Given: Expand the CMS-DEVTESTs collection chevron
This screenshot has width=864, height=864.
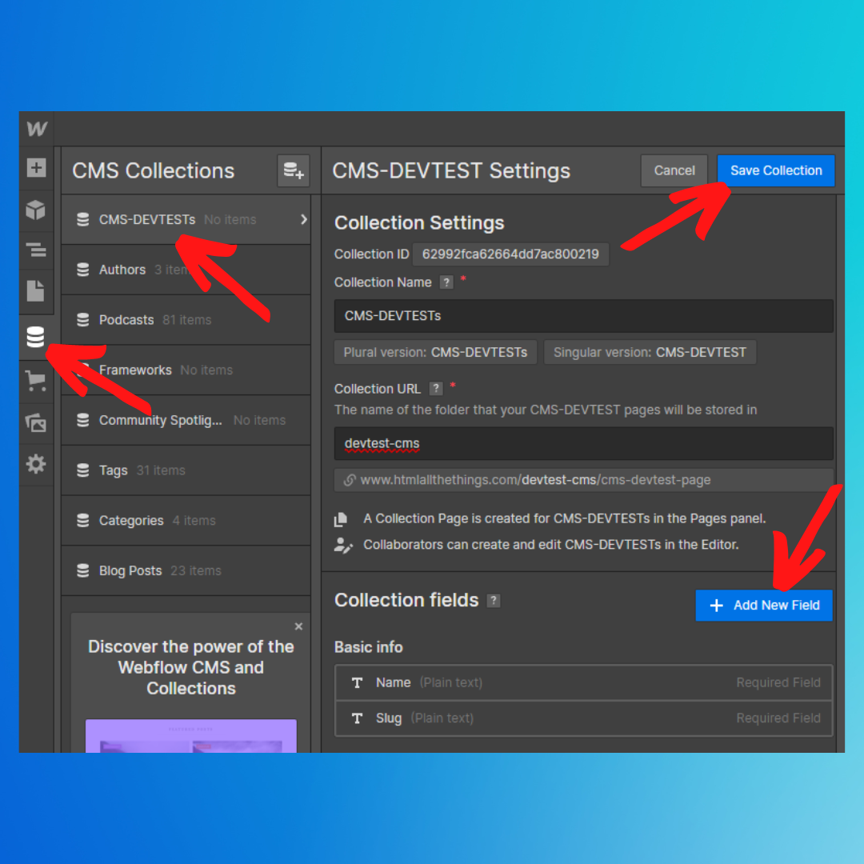Looking at the screenshot, I should pos(304,219).
